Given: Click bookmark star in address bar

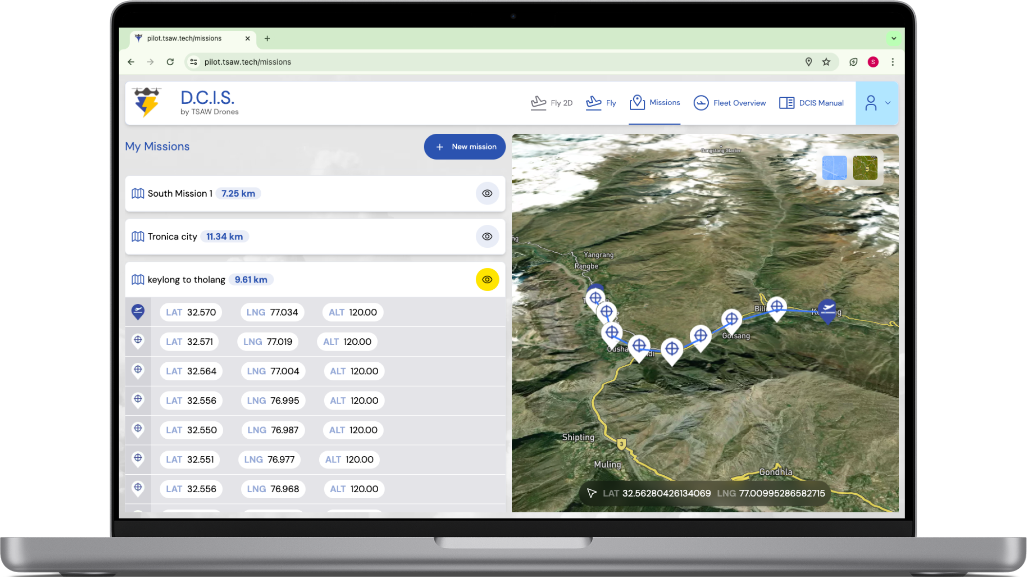Looking at the screenshot, I should click(826, 62).
